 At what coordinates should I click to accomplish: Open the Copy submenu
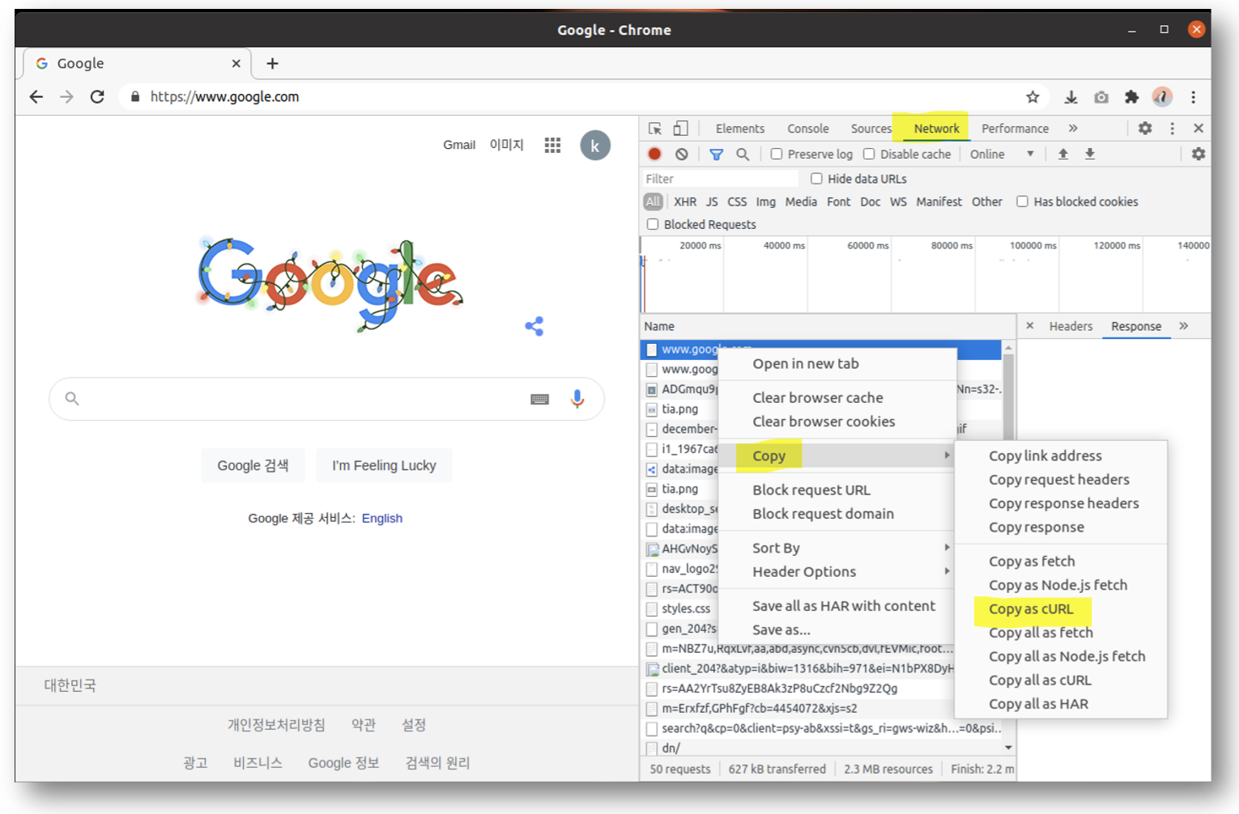coord(837,456)
